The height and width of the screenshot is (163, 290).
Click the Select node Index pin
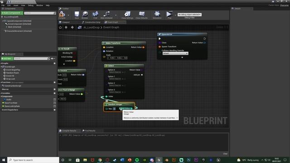point(106,96)
